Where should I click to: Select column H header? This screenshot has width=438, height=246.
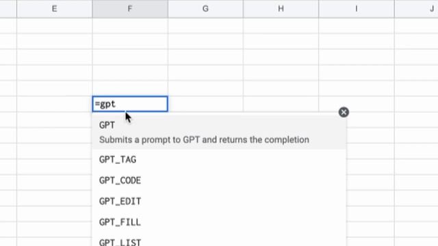[x=281, y=9]
